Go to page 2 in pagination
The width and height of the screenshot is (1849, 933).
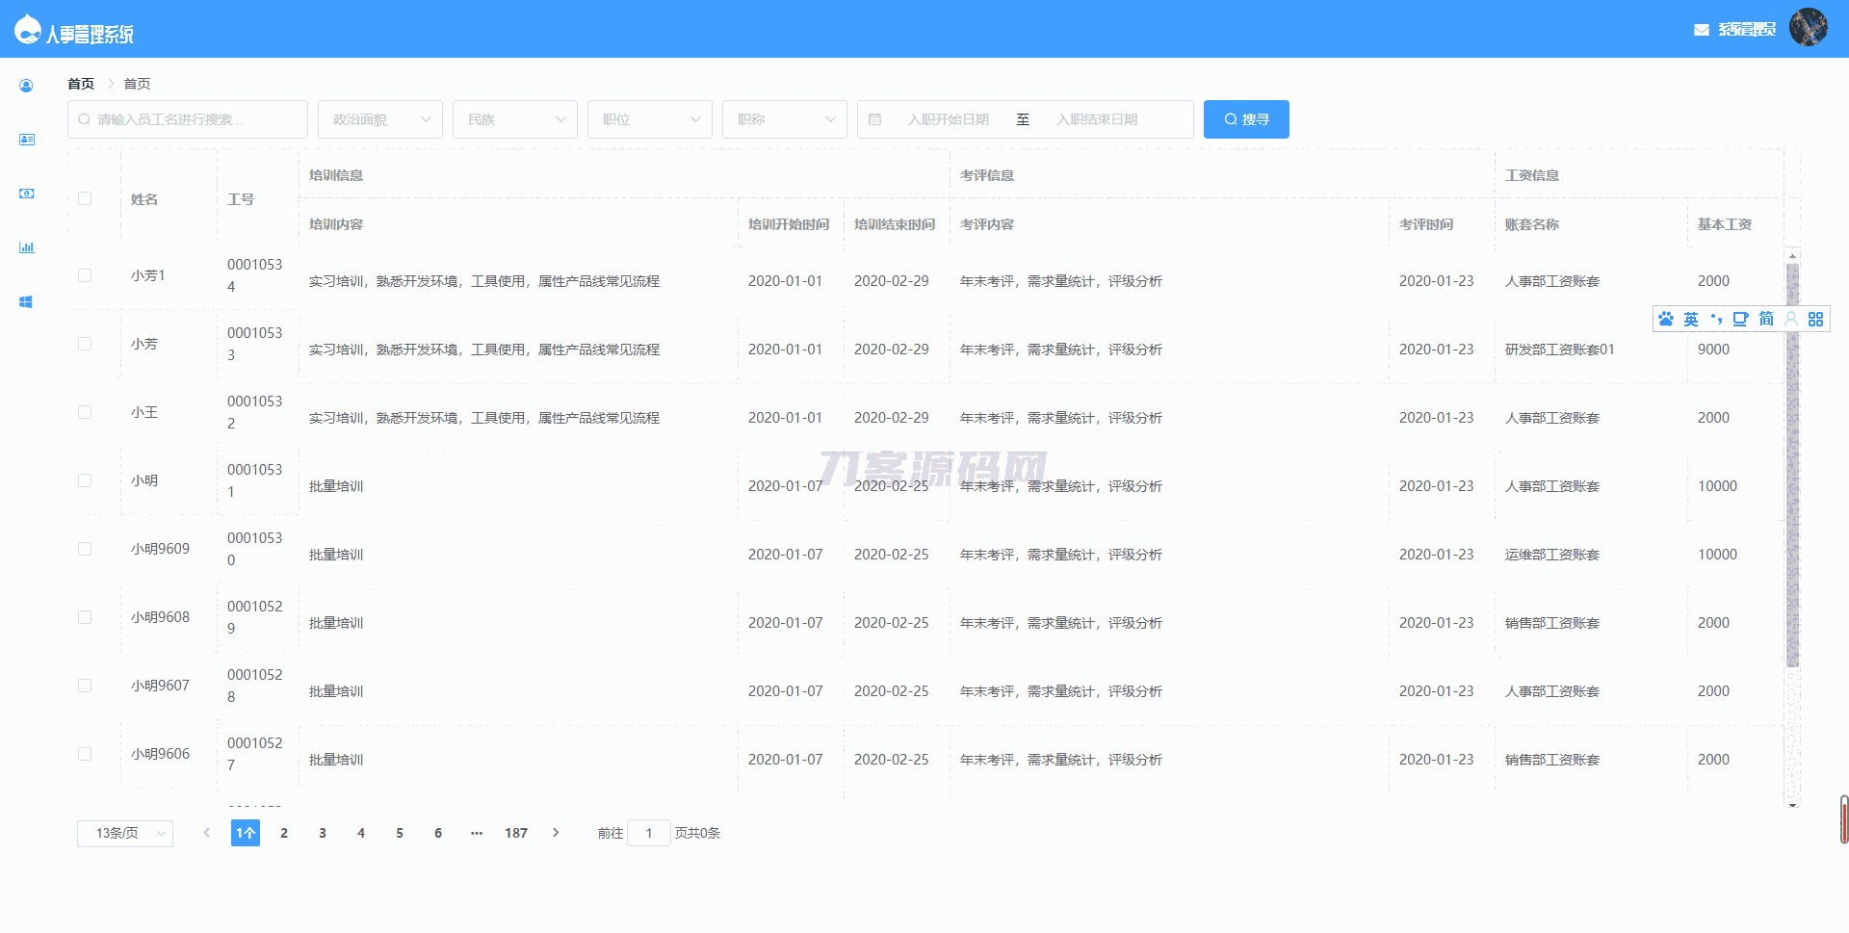[284, 833]
